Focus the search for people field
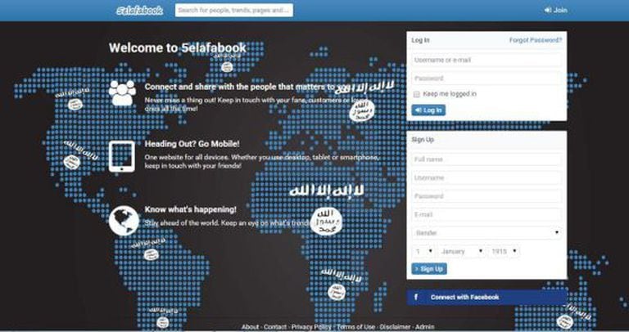Image resolution: width=629 pixels, height=332 pixels. click(234, 11)
